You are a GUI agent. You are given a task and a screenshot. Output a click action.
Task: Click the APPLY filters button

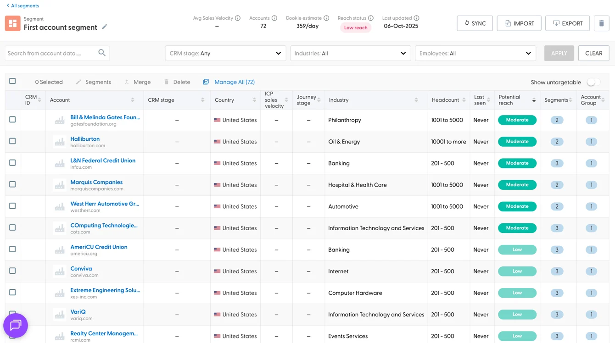tap(559, 53)
